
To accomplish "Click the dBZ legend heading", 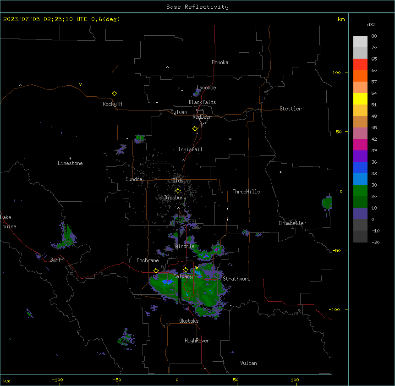I will click(371, 24).
